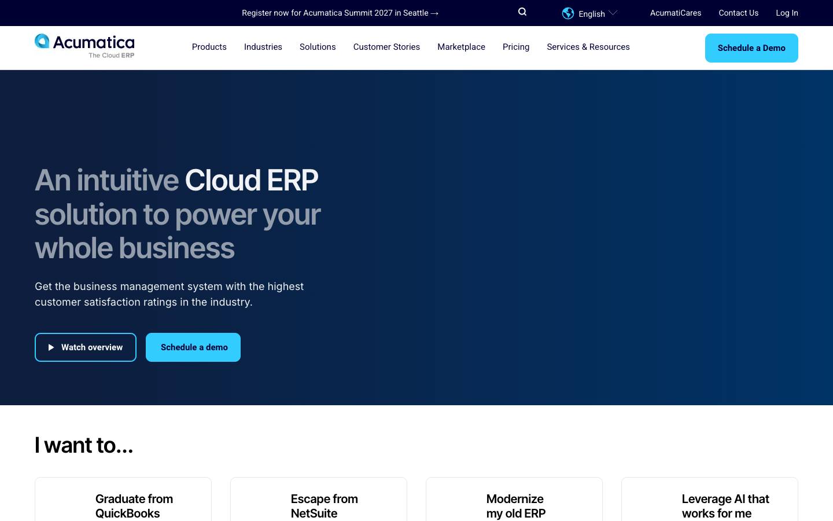Open the Customer Stories menu
The image size is (833, 521).
tap(386, 47)
